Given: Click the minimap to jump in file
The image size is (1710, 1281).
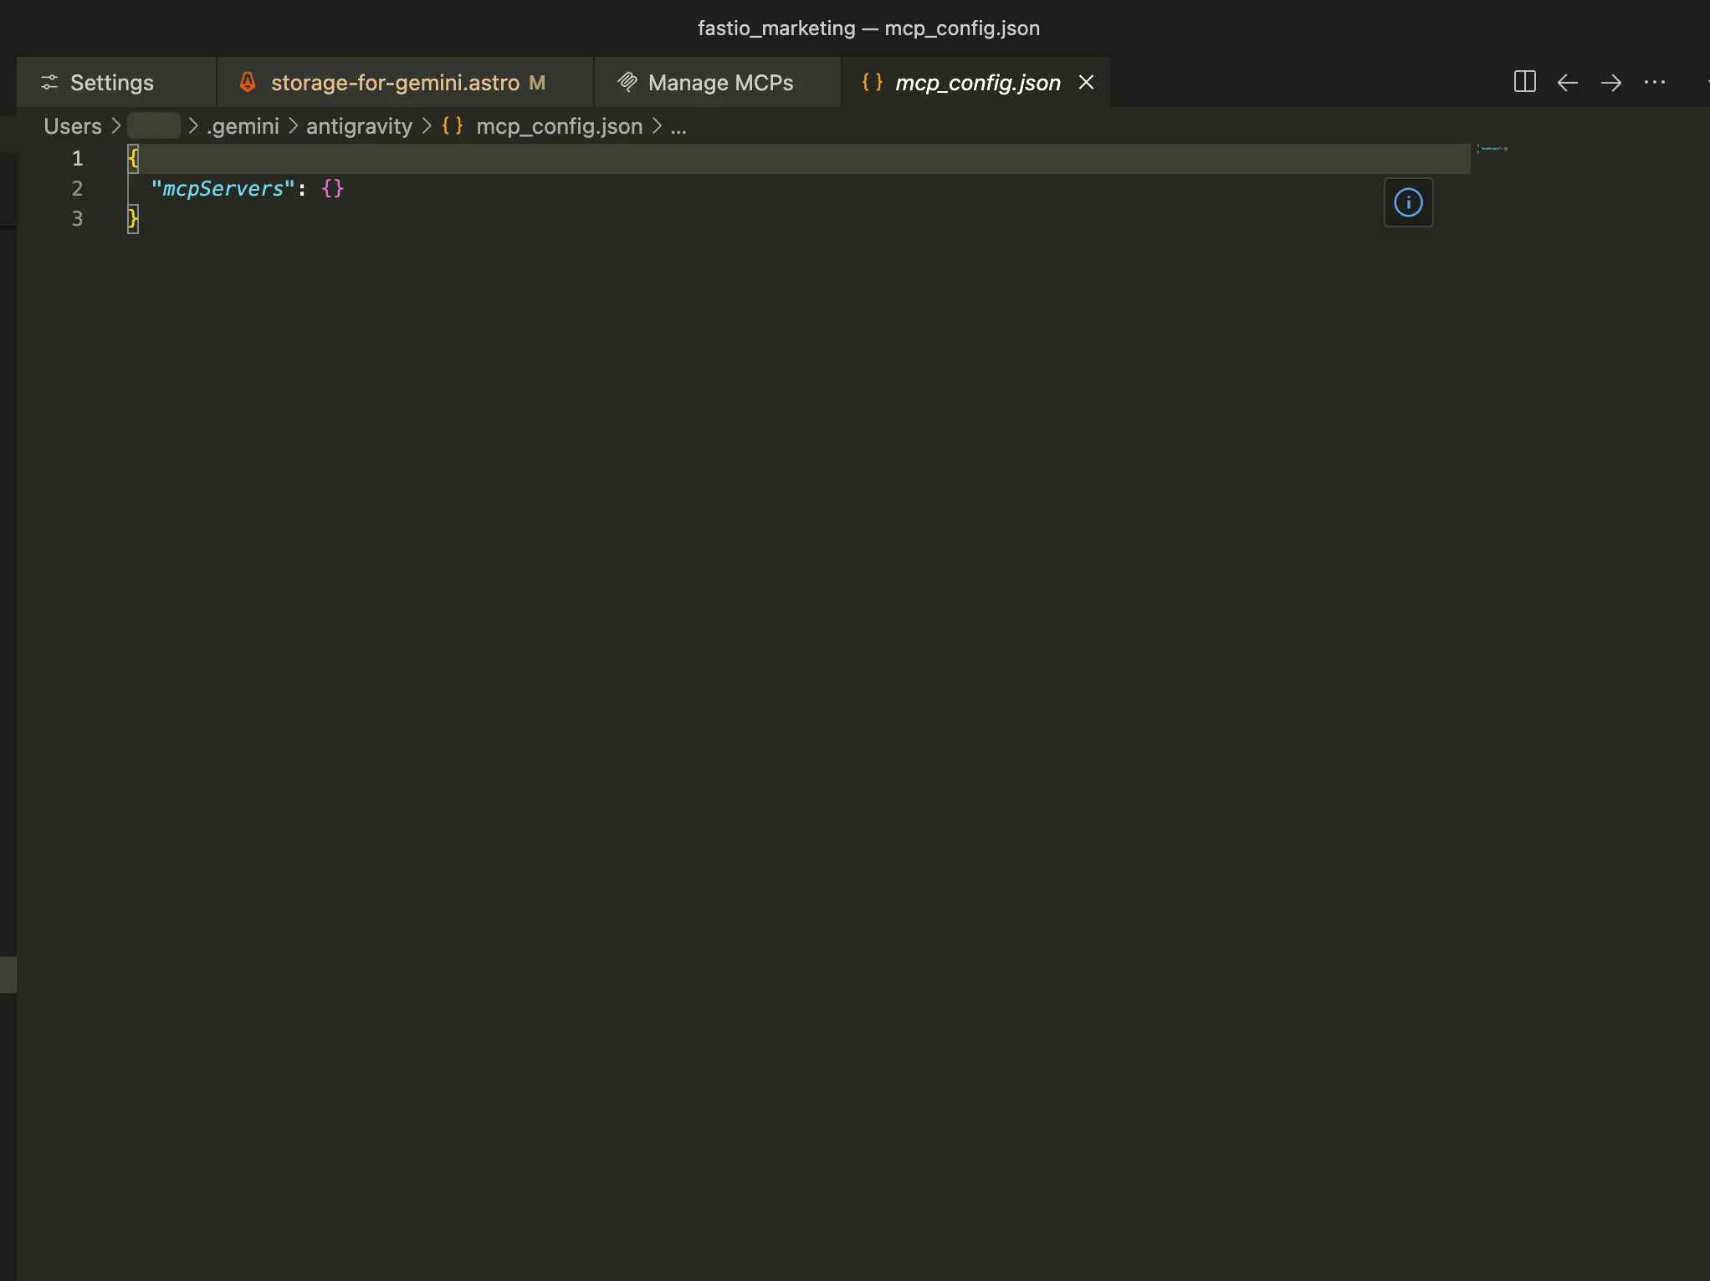Looking at the screenshot, I should pyautogui.click(x=1493, y=151).
